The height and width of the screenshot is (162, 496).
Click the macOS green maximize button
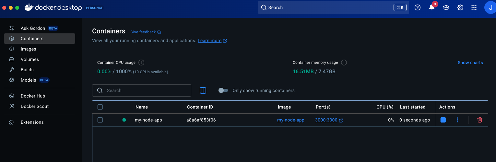[x=17, y=7]
